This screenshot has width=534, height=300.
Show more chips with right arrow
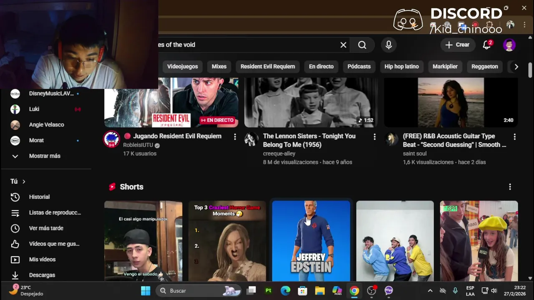point(516,67)
